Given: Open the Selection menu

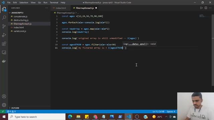Looking at the screenshot, I should (x=24, y=2).
